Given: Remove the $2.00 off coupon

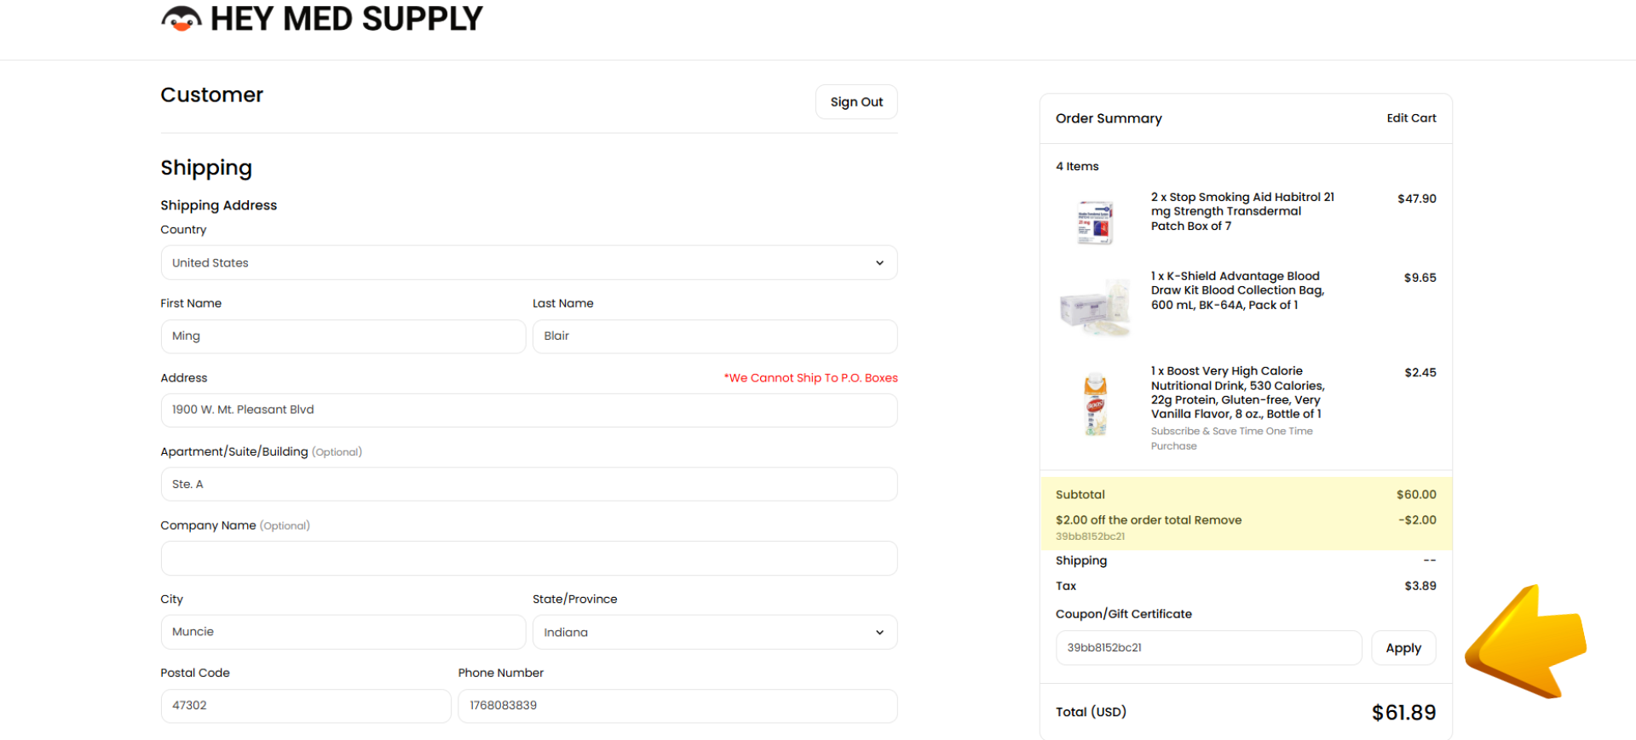Looking at the screenshot, I should click(1218, 520).
